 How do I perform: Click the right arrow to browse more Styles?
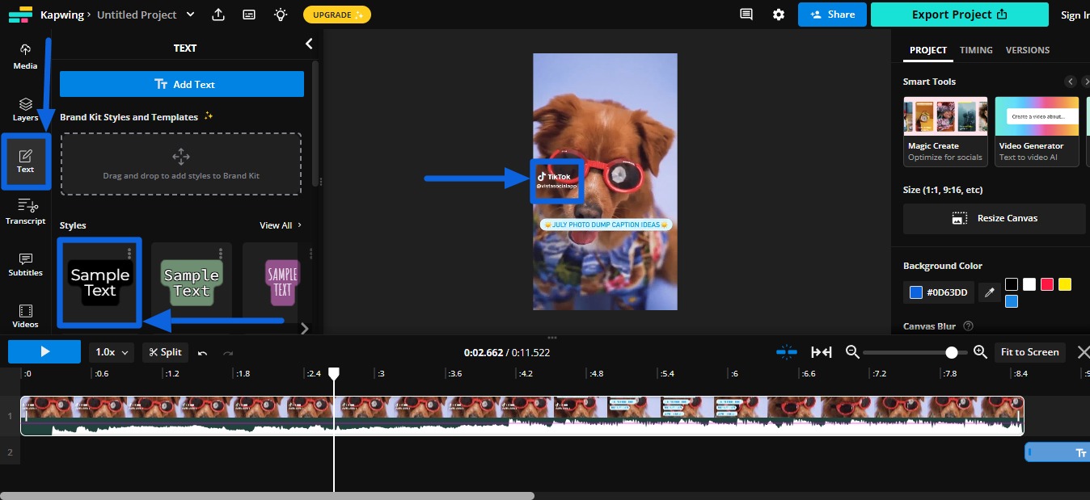[304, 329]
